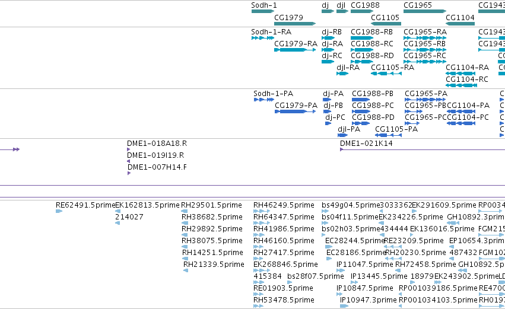
Task: Select the CG1105 gene feature
Action: click(386, 24)
